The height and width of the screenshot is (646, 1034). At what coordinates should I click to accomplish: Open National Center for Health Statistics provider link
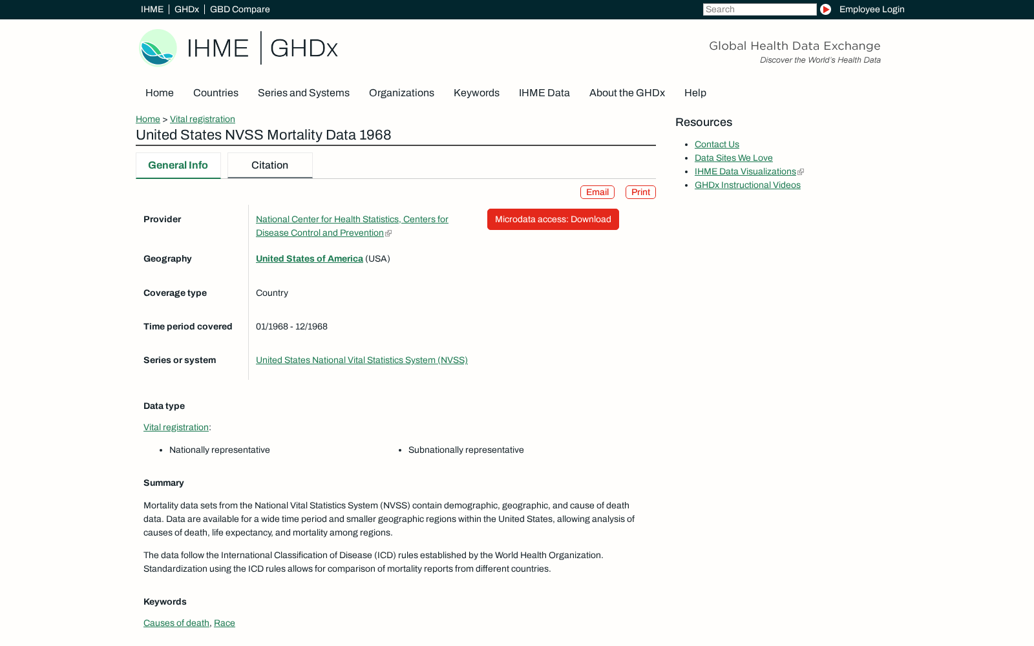(x=352, y=226)
